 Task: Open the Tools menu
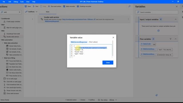coord(22,2)
